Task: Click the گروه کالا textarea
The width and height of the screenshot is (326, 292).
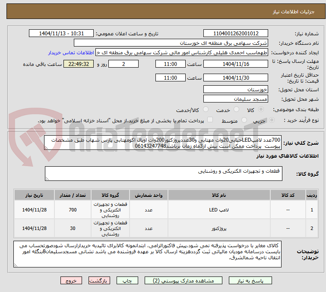Action: tap(163, 174)
